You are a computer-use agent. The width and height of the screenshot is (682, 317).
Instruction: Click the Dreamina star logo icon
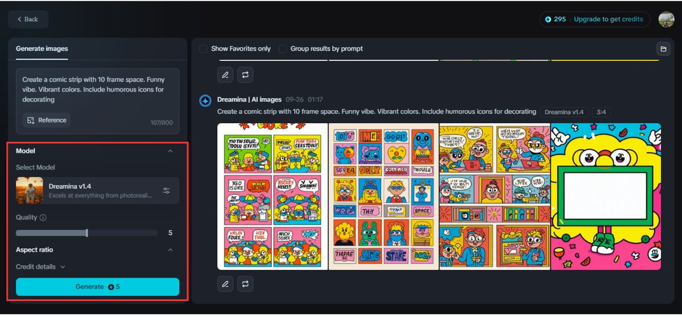click(x=205, y=101)
